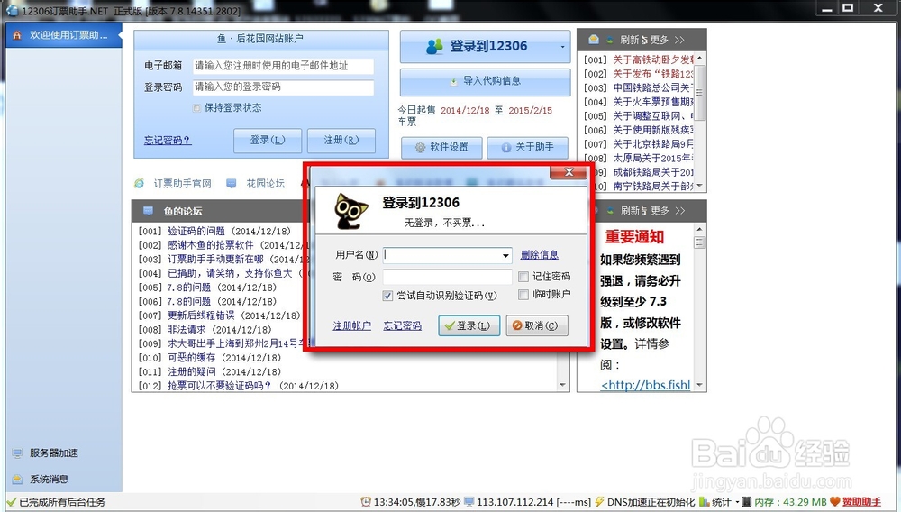Click the two-people icon on 登录到12306 button
Screen dimensions: 901x512
point(435,47)
